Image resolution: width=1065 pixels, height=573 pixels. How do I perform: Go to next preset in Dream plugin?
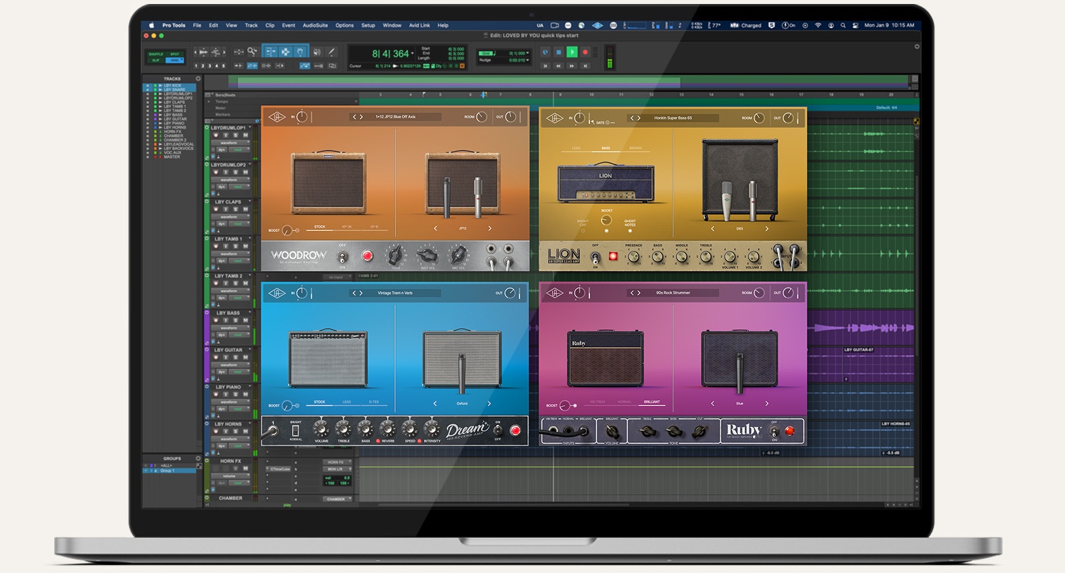(361, 293)
